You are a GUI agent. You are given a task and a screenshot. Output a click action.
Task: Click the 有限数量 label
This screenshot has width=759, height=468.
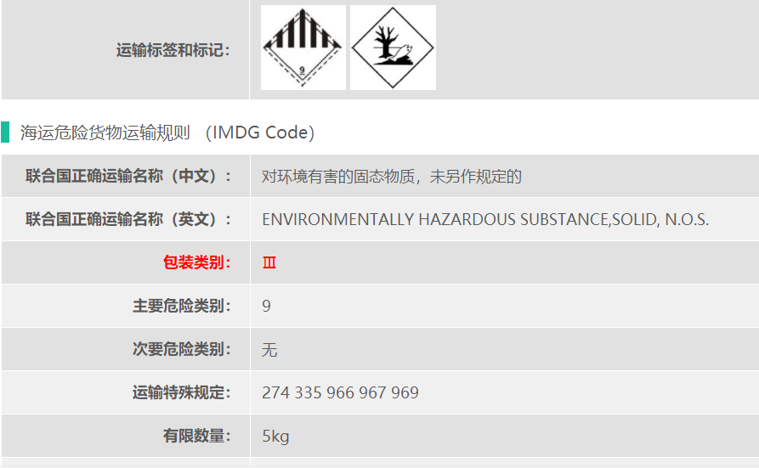click(x=197, y=436)
